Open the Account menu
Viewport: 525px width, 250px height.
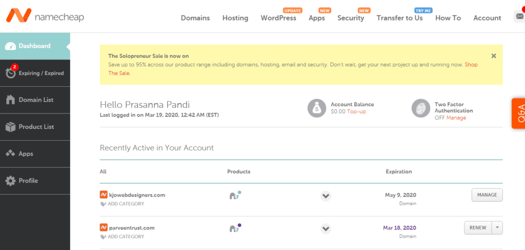pos(487,18)
